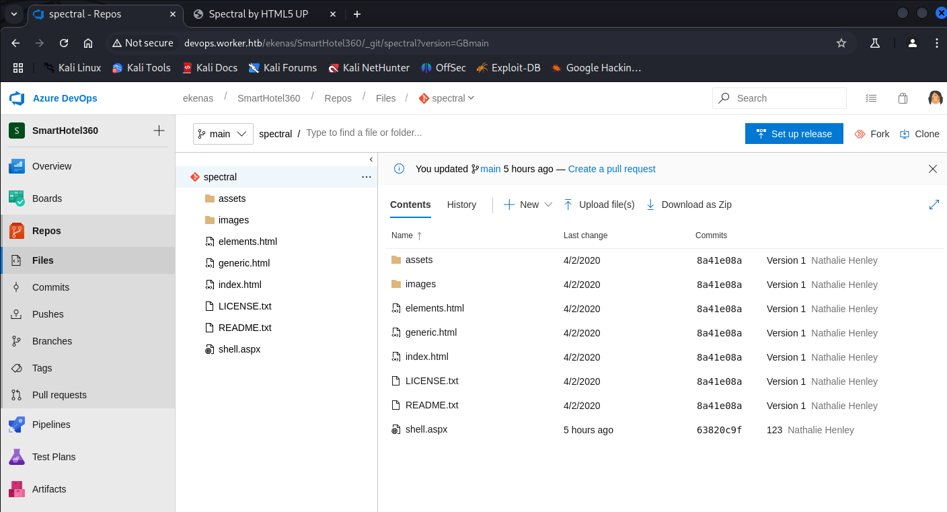The height and width of the screenshot is (512, 947).
Task: Open LICENSE.txt in the contents list
Action: coord(432,381)
